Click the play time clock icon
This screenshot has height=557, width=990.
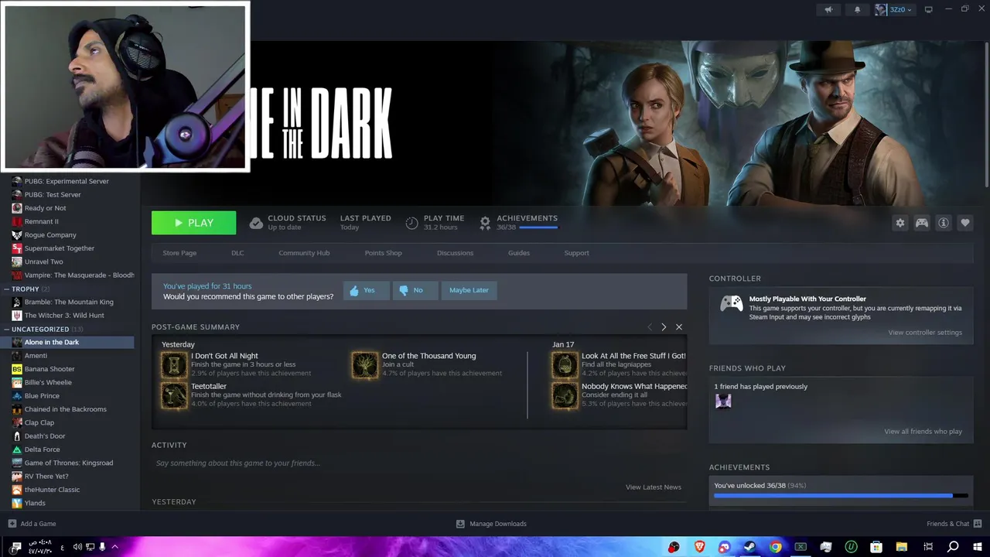pyautogui.click(x=411, y=223)
